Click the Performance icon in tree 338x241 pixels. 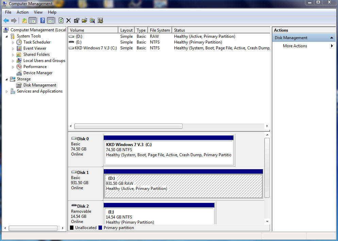(x=19, y=67)
